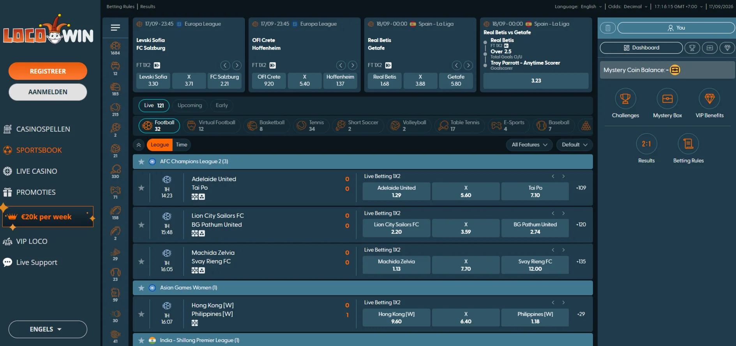The width and height of the screenshot is (736, 346).
Task: Open Results top link
Action: (x=148, y=7)
